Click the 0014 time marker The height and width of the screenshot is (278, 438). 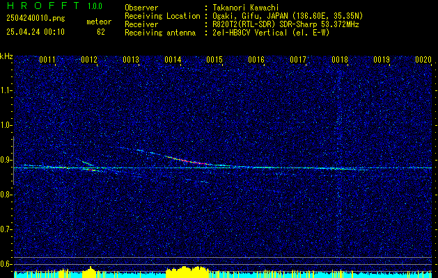tap(173, 60)
